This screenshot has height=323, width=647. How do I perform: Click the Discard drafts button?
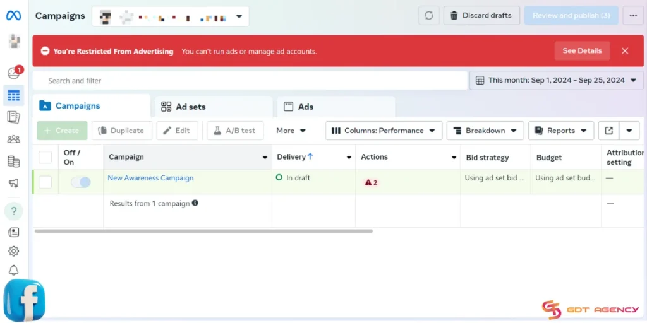[481, 16]
